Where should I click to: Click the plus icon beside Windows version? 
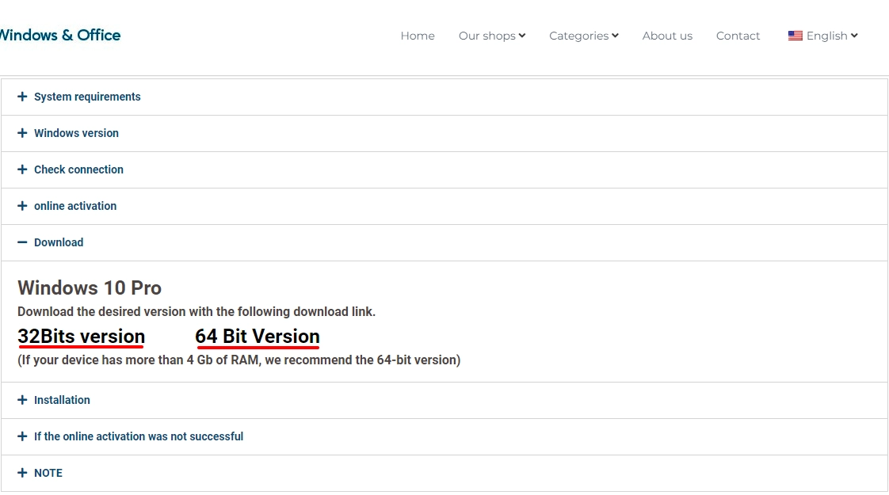point(22,133)
